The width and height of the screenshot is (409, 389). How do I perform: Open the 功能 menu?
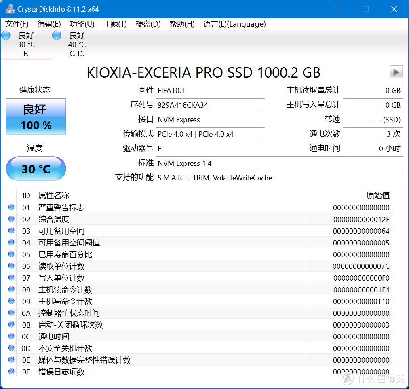pyautogui.click(x=82, y=24)
